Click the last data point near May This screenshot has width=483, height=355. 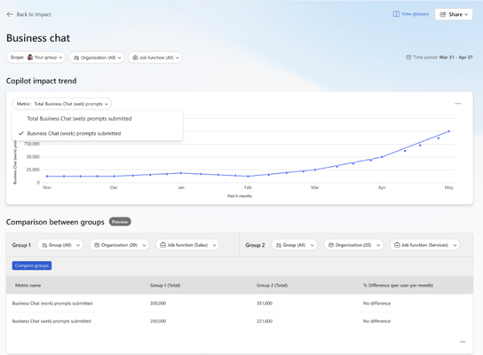[448, 131]
